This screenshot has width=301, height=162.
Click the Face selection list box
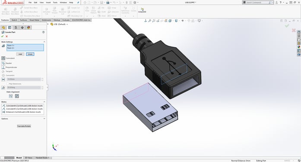(25, 47)
